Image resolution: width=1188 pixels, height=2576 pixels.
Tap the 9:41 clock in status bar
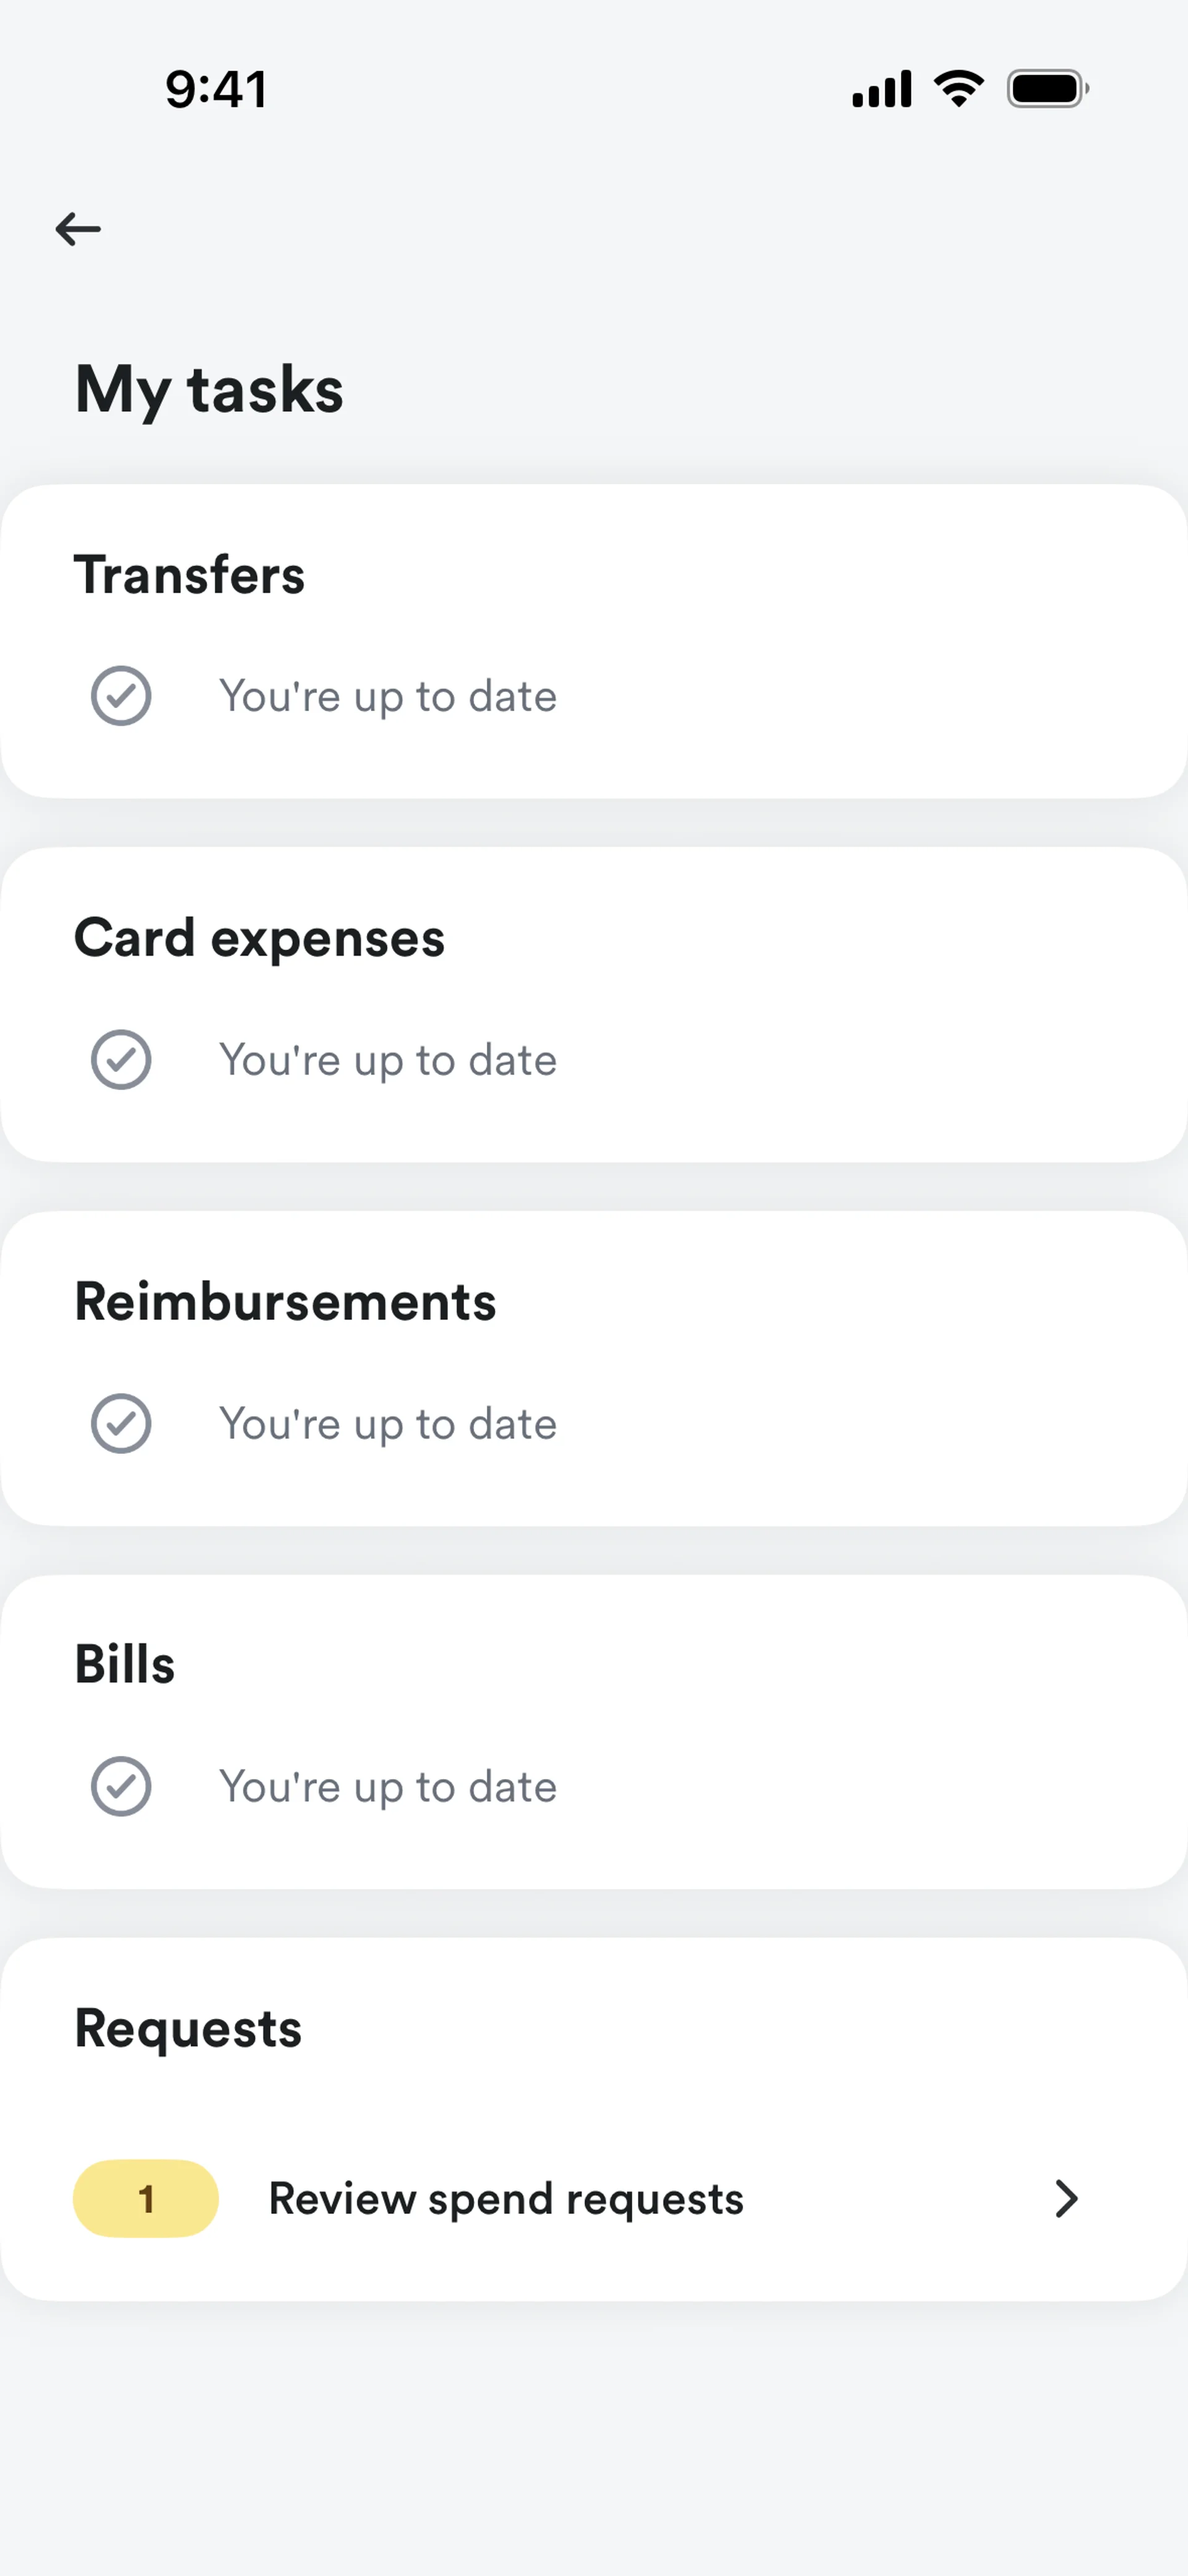coord(216,89)
